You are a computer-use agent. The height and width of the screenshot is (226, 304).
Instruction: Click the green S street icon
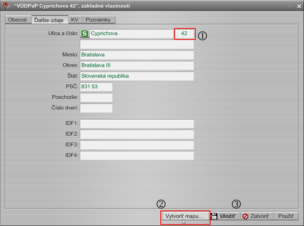[84, 34]
